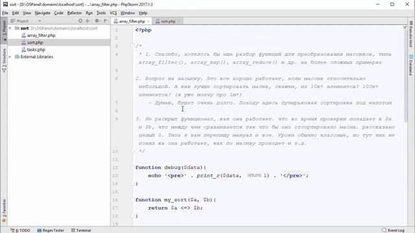Open the Code menu
415x233 pixels.
coord(59,13)
